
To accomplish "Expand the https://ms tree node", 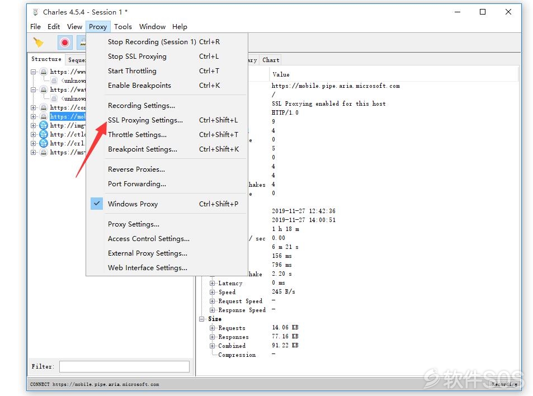I will click(x=34, y=152).
